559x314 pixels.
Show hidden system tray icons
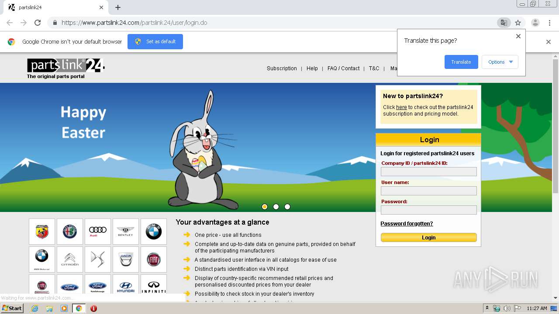pos(487,308)
